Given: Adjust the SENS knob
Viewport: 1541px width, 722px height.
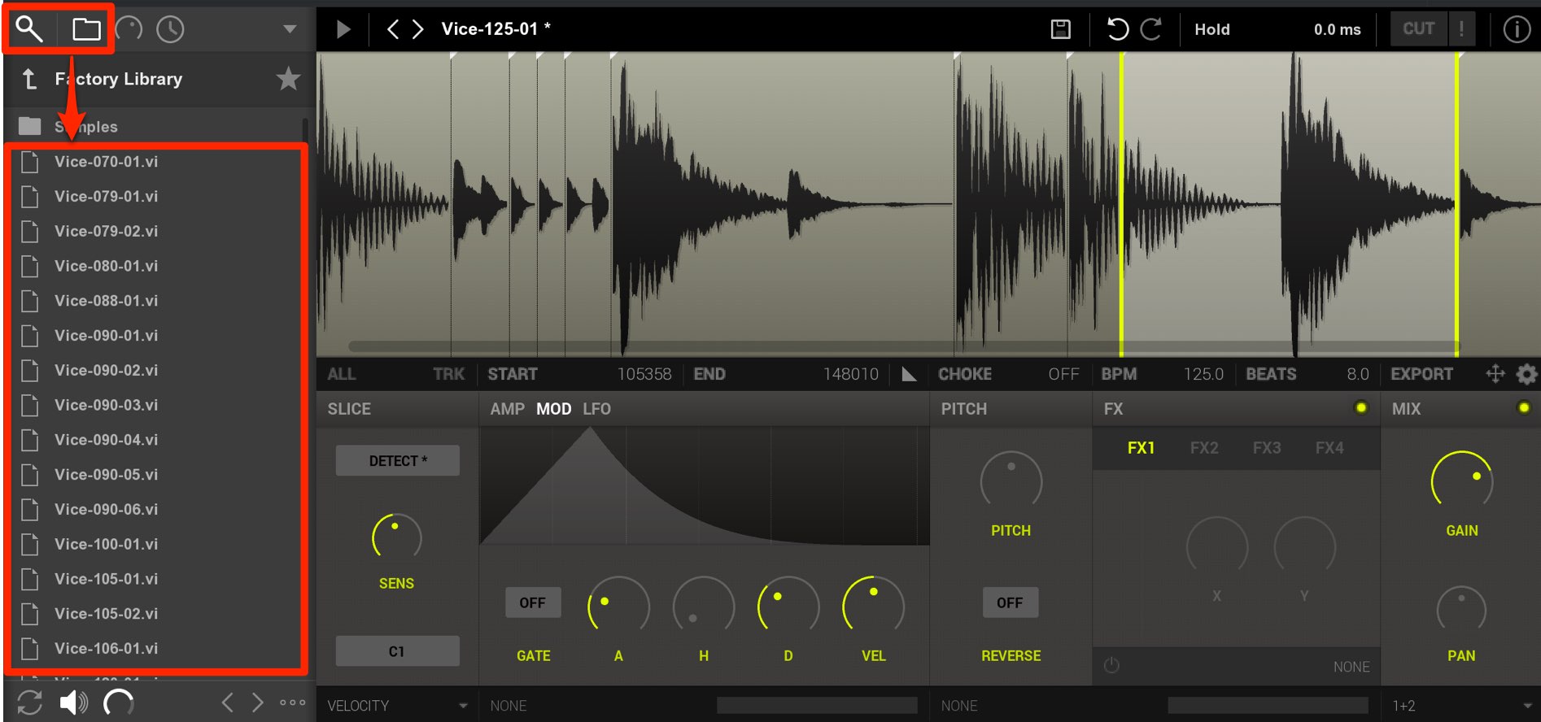Looking at the screenshot, I should coord(396,537).
